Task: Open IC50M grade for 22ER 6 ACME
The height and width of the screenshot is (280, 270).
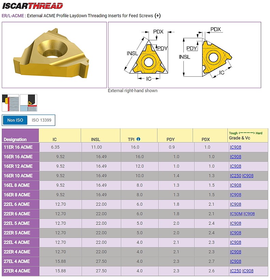Action: click(x=236, y=213)
